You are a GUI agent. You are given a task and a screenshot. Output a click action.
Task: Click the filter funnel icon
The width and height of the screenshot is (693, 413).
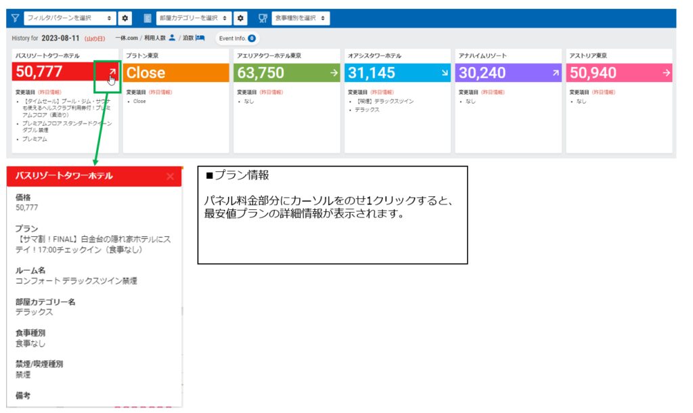(x=15, y=18)
